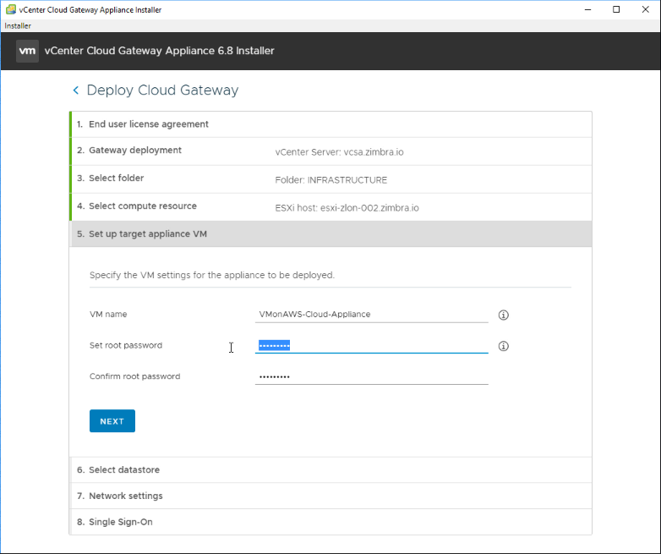Collapse step 5 Set up target appliance VM
The width and height of the screenshot is (661, 554).
click(330, 233)
